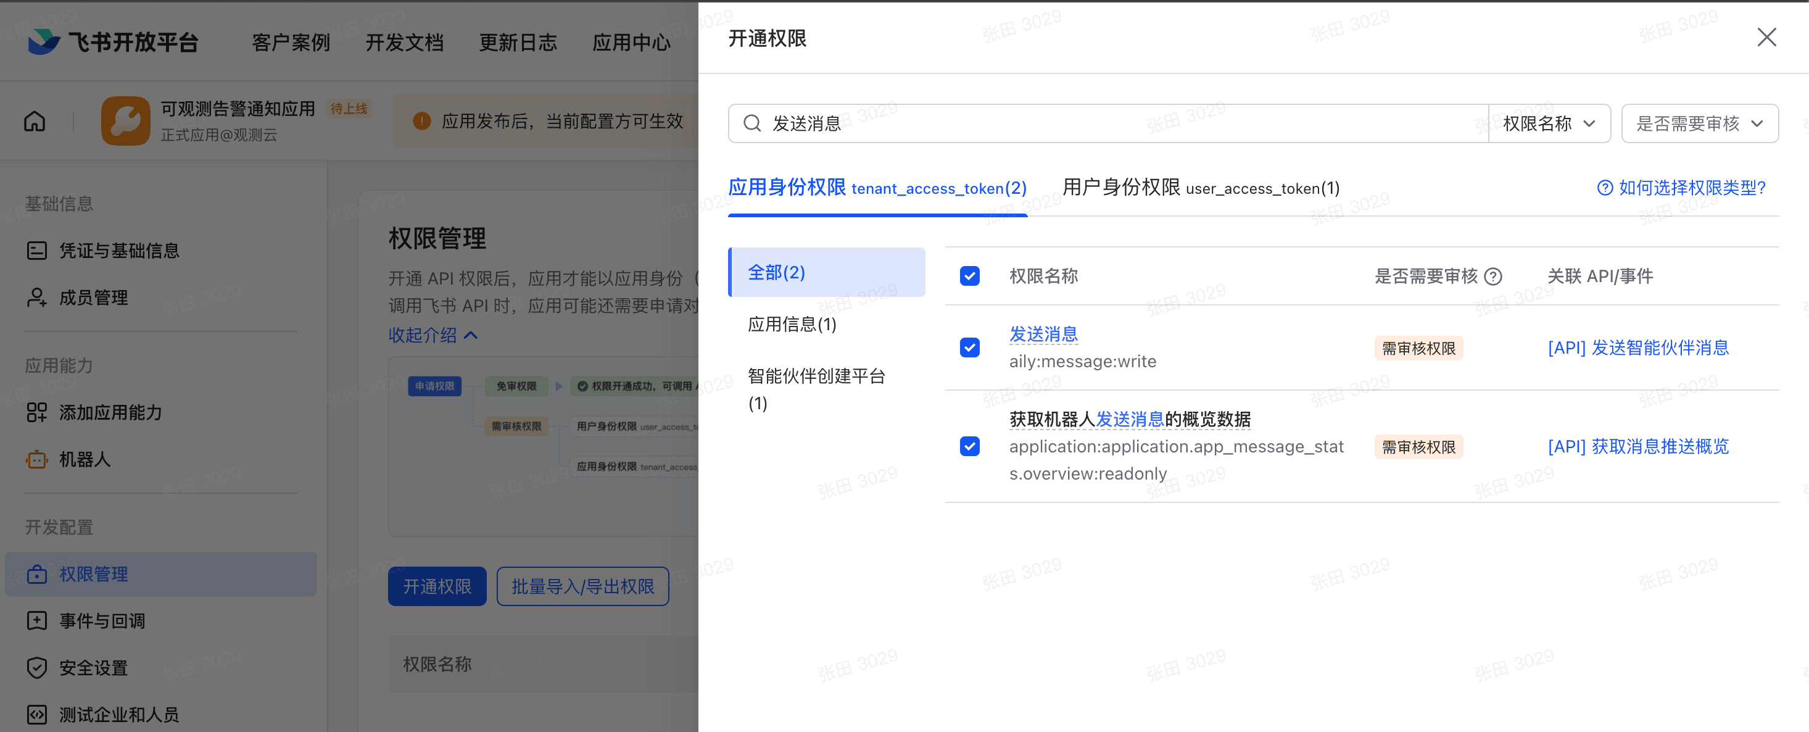Click the 添加应用能力 grid icon
This screenshot has height=732, width=1809.
(x=36, y=412)
